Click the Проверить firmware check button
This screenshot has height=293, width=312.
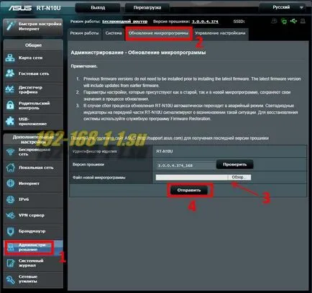click(x=234, y=165)
